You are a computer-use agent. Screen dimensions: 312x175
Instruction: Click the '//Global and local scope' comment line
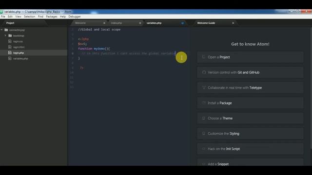pyautogui.click(x=99, y=29)
